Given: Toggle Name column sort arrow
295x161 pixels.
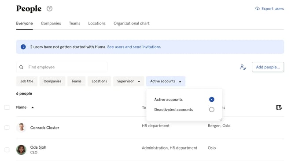Looking at the screenshot, I should click(x=33, y=107).
